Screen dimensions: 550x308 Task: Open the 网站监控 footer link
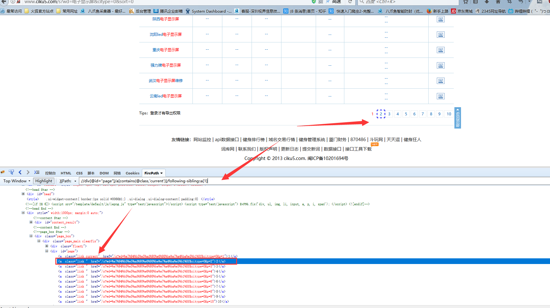[202, 140]
